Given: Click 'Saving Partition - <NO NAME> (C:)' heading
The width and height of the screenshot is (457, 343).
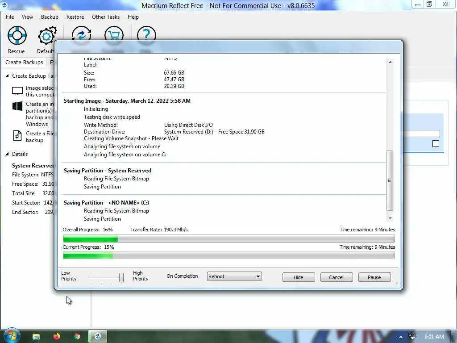Looking at the screenshot, I should [106, 203].
